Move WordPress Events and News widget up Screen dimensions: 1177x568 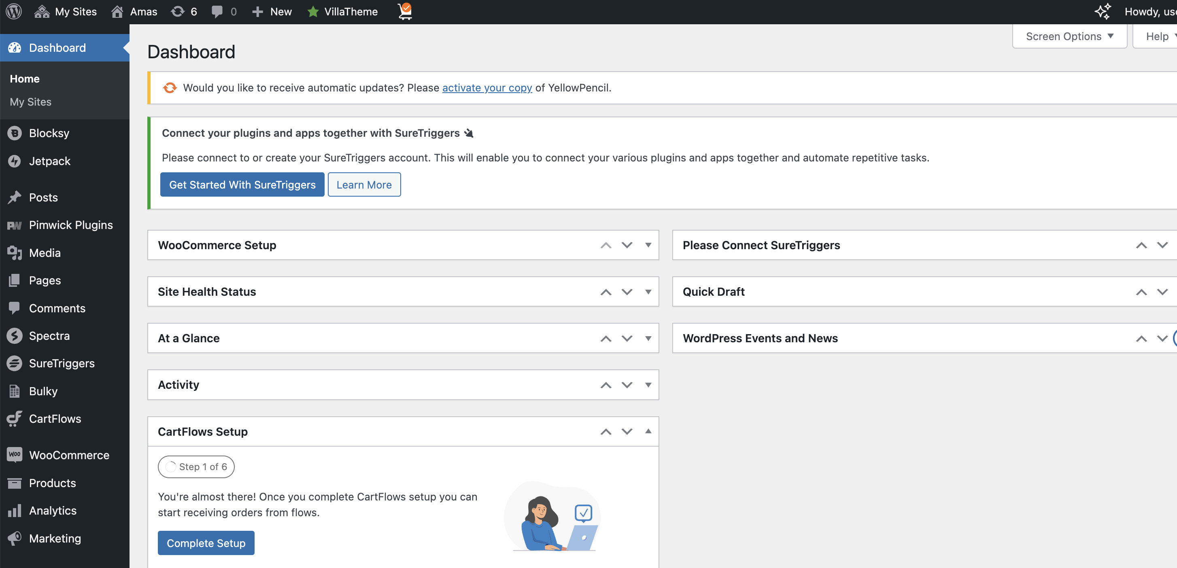[1141, 338]
